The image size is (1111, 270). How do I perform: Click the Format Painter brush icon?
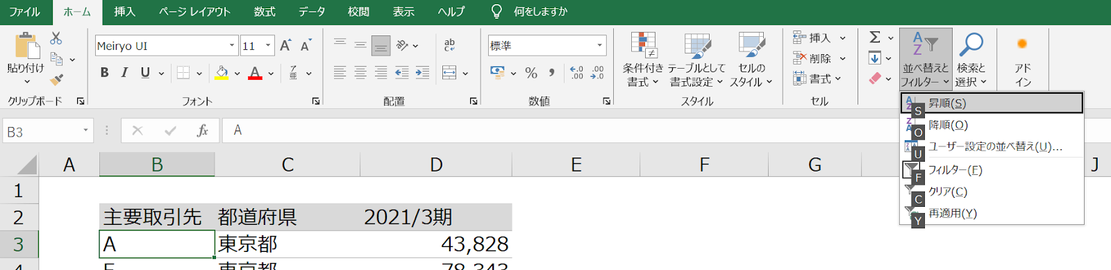57,79
